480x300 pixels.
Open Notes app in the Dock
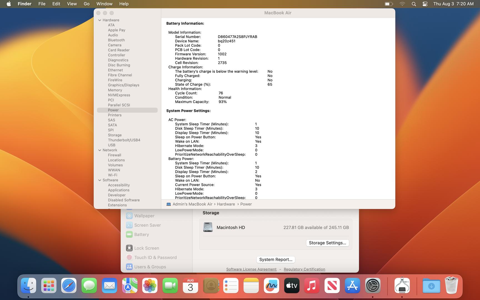pyautogui.click(x=251, y=286)
